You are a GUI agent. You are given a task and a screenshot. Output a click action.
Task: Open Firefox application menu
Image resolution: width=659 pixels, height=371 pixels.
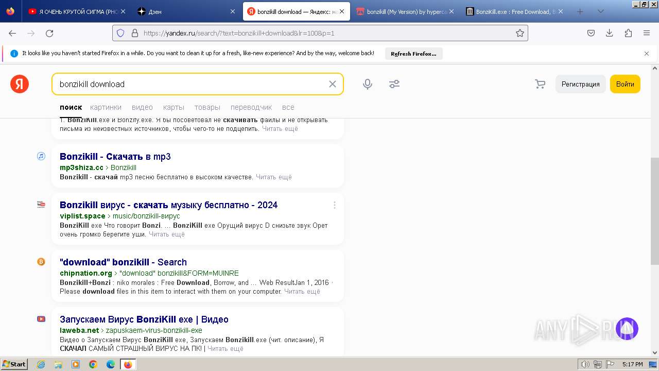pyautogui.click(x=647, y=33)
